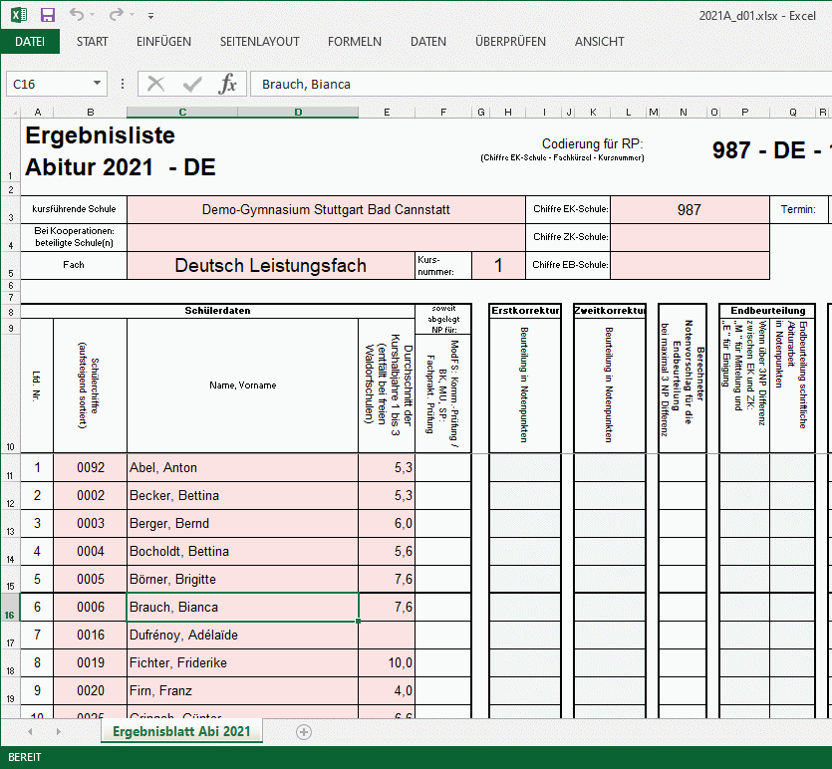Click the Excel logo icon in title bar

tap(19, 15)
